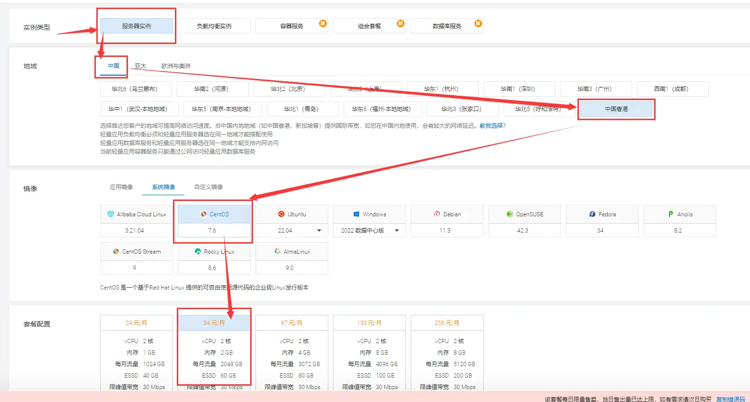Select 容器服务 instance type
The image size is (750, 402).
click(292, 26)
